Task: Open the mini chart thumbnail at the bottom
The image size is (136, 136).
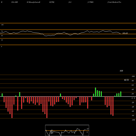Action: click(67, 130)
